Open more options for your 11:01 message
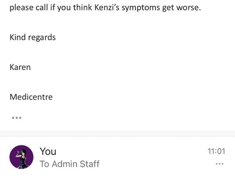Image resolution: width=235 pixels, height=176 pixels. click(x=220, y=164)
